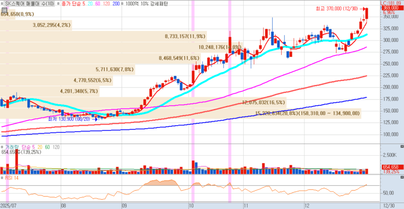Click the 654,658주(139.25%) volume readout
The width and height of the screenshot is (404, 209).
[21, 152]
